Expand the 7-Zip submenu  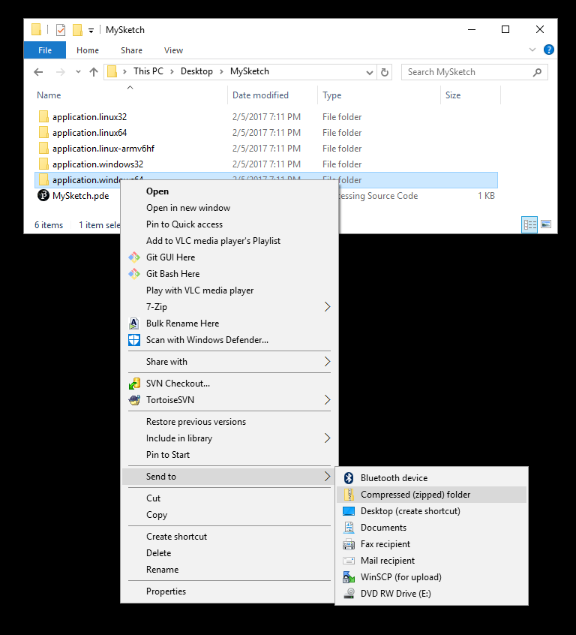pos(328,307)
